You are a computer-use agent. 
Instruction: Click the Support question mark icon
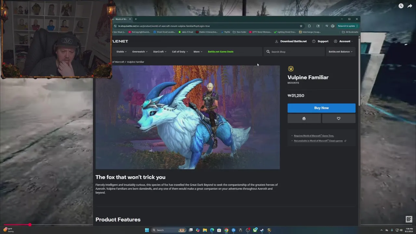click(314, 41)
